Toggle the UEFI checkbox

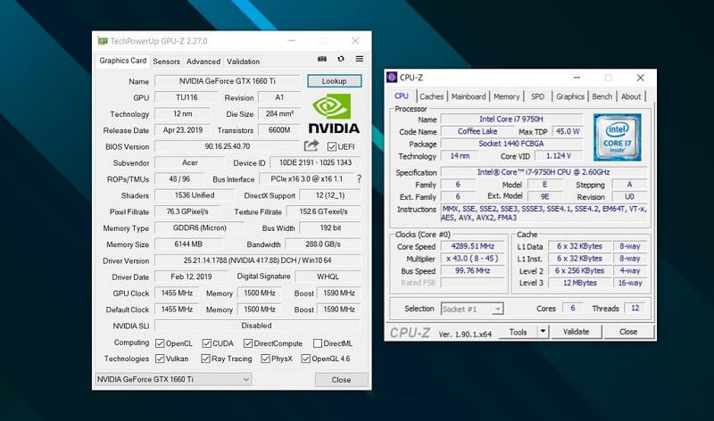(x=331, y=146)
